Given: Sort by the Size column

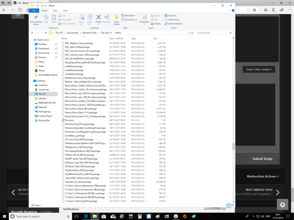Looking at the screenshot, I should click(x=160, y=38).
